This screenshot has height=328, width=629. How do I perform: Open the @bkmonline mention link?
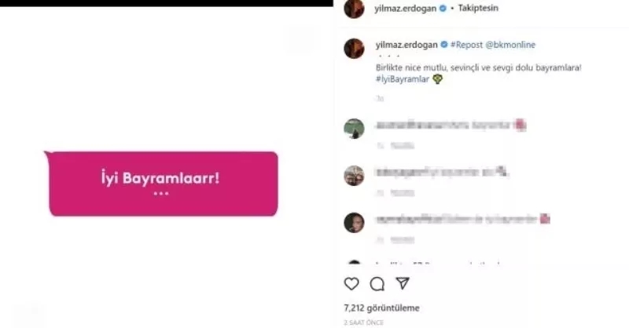(x=510, y=45)
